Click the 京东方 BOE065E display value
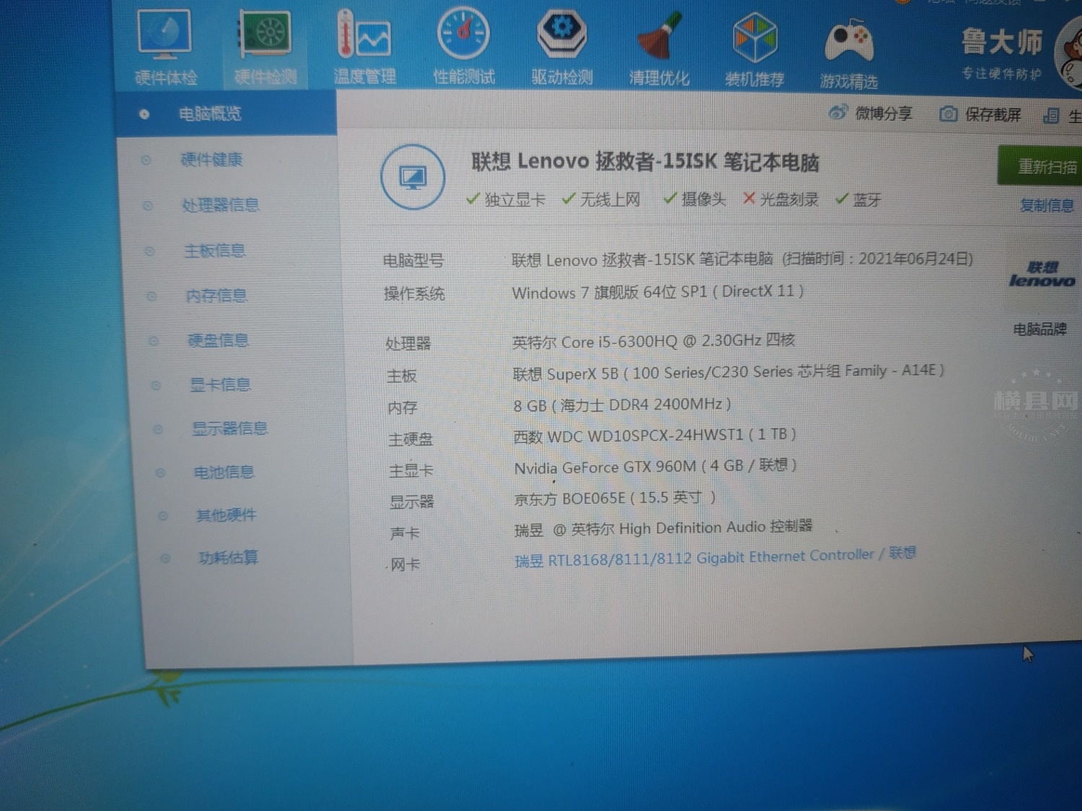The height and width of the screenshot is (811, 1082). click(615, 498)
